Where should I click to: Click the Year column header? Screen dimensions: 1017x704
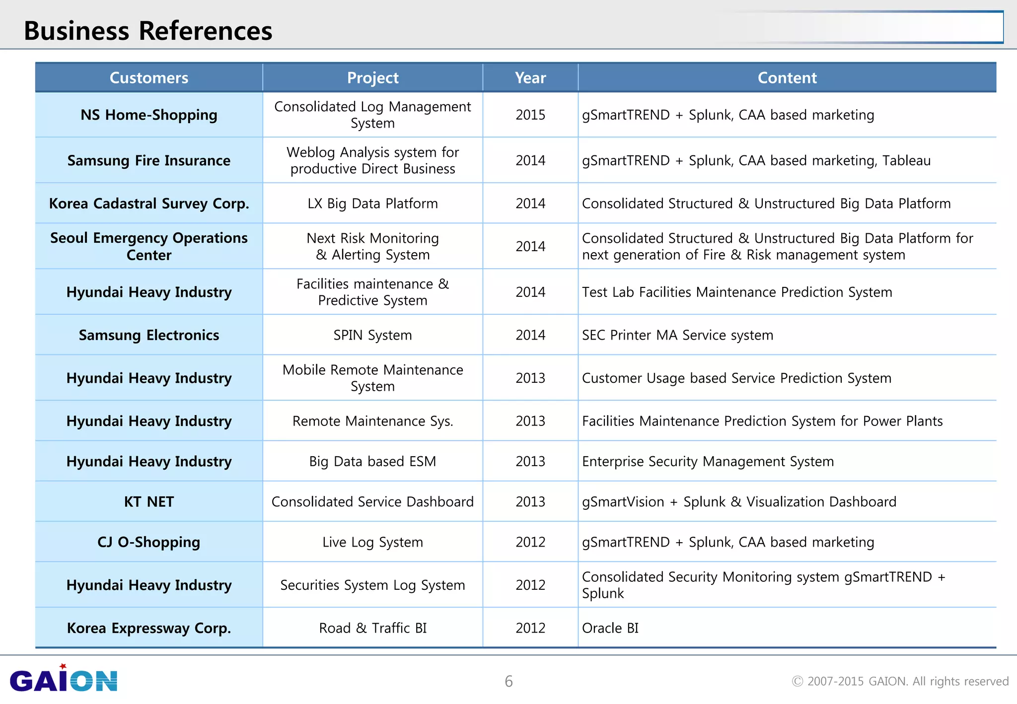(530, 78)
